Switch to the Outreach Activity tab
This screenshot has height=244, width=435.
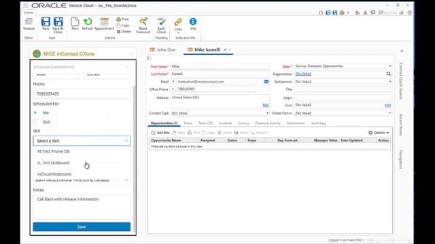[x=268, y=123]
